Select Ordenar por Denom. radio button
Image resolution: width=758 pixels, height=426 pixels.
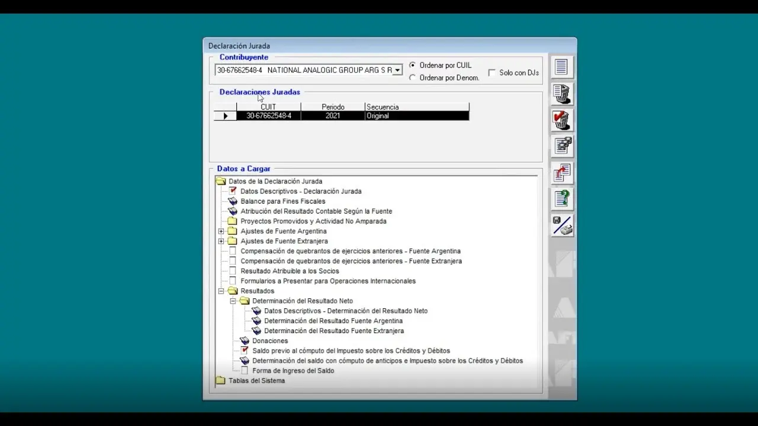pyautogui.click(x=413, y=78)
